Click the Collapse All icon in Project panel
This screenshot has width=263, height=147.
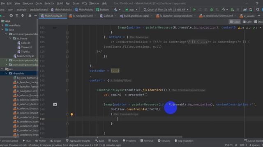(x=23, y=16)
